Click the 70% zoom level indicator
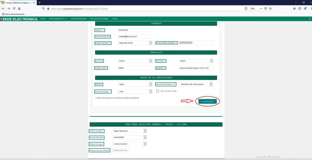The height and width of the screenshot is (160, 312). [253, 9]
